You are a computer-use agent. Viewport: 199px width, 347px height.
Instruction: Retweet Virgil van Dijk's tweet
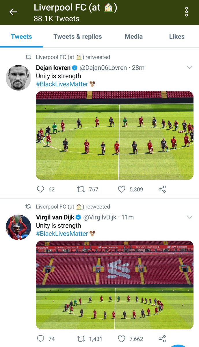tap(81, 339)
